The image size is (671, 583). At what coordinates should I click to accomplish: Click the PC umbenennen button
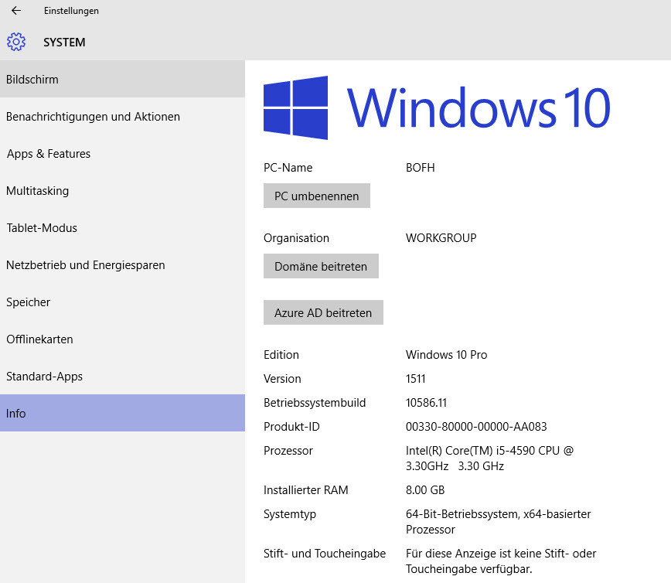pos(317,196)
